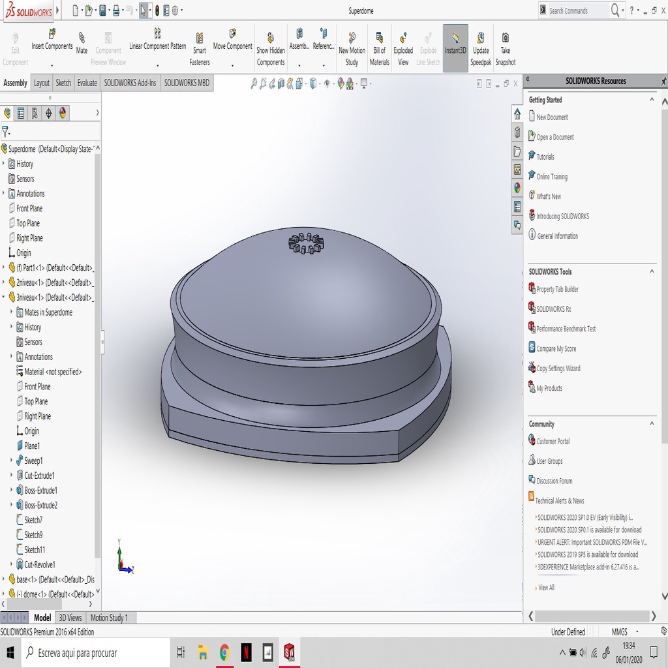
Task: Open the DisplayManager appearance tab
Action: coord(63,113)
